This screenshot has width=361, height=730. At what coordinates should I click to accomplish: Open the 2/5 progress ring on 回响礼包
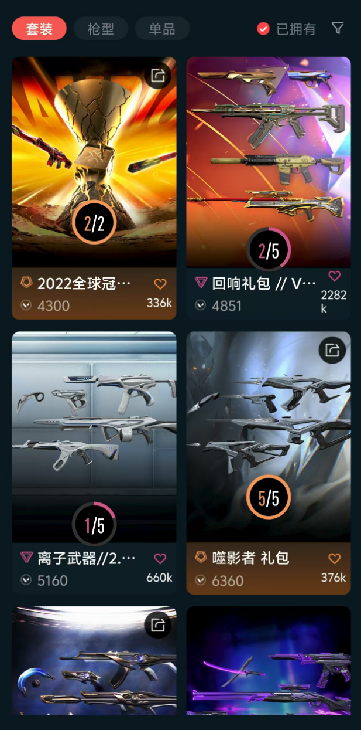tap(269, 251)
